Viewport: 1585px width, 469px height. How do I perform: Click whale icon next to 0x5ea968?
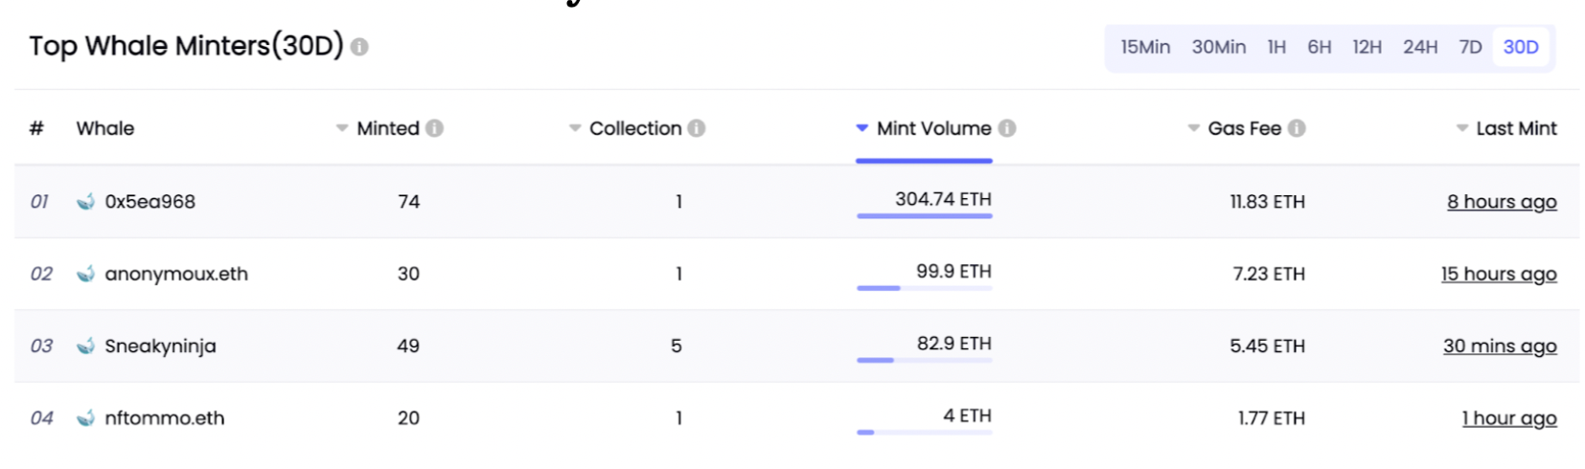[x=86, y=201]
